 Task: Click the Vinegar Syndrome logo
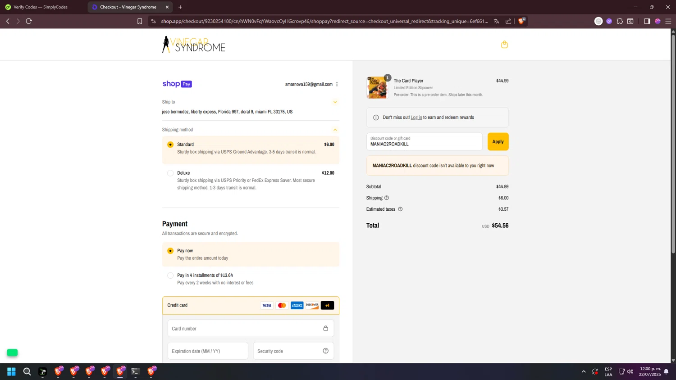click(x=194, y=45)
